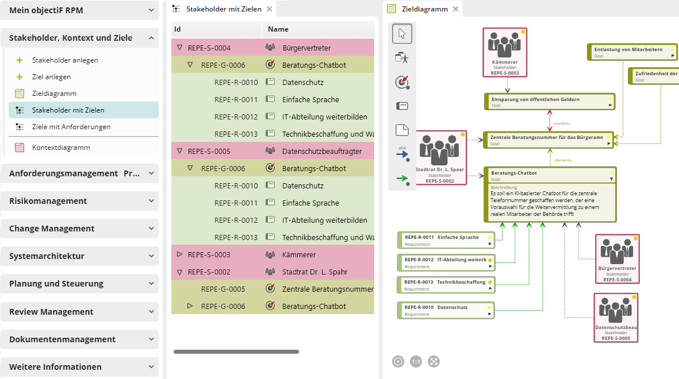Open Stakeholder anlegen command
Image resolution: width=679 pixels, height=379 pixels.
pyautogui.click(x=65, y=60)
